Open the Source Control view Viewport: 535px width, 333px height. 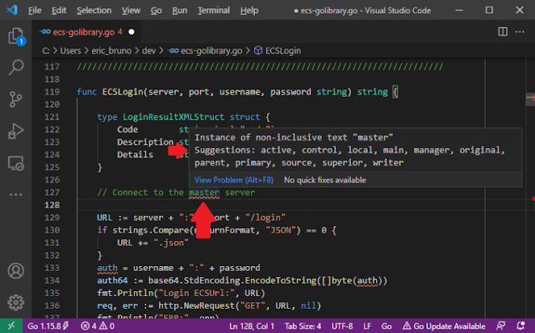coord(15,100)
